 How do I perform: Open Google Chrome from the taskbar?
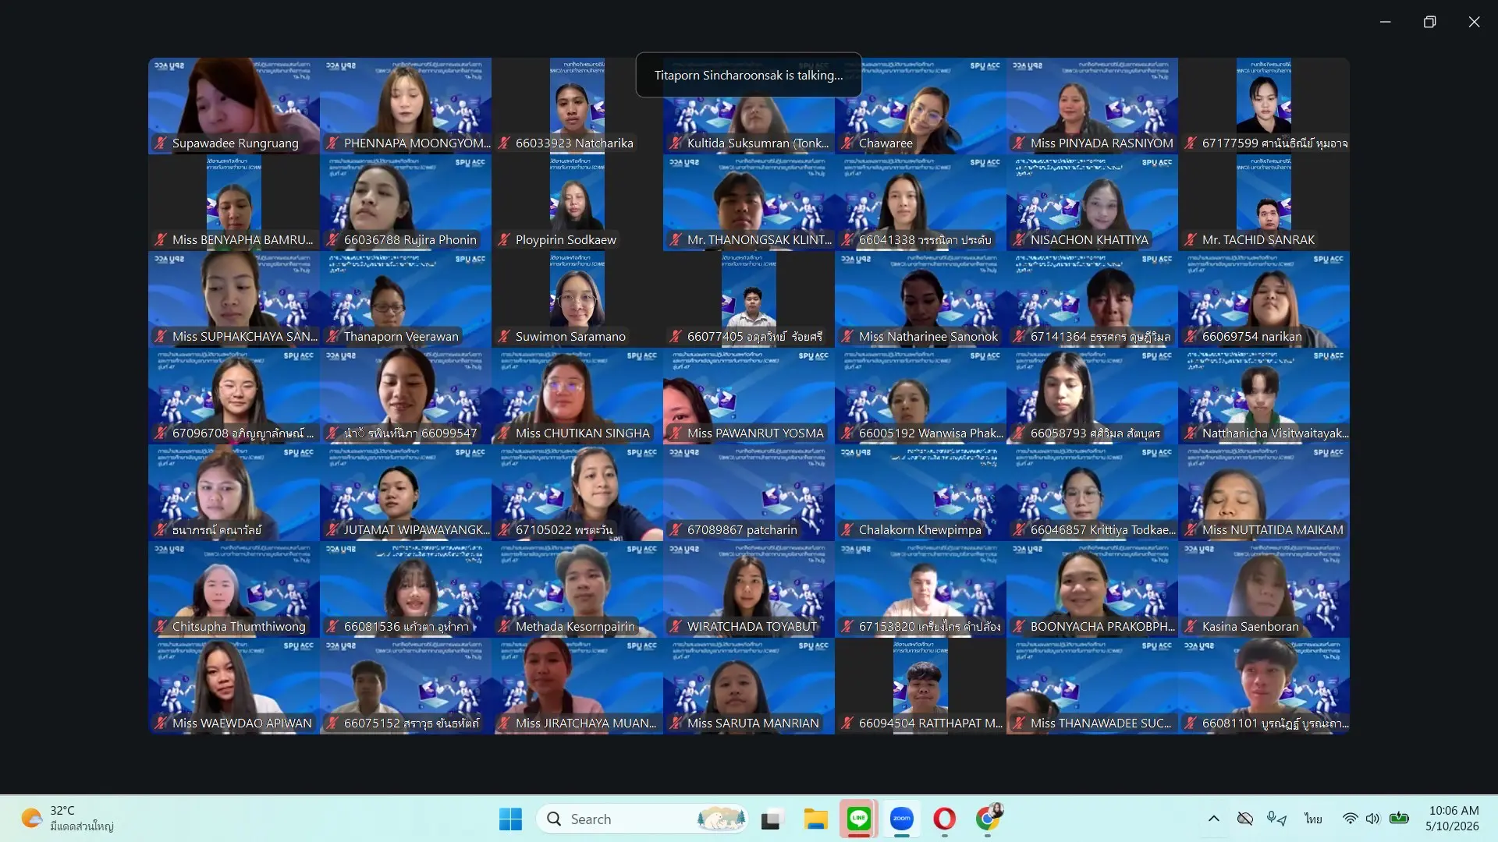988,819
